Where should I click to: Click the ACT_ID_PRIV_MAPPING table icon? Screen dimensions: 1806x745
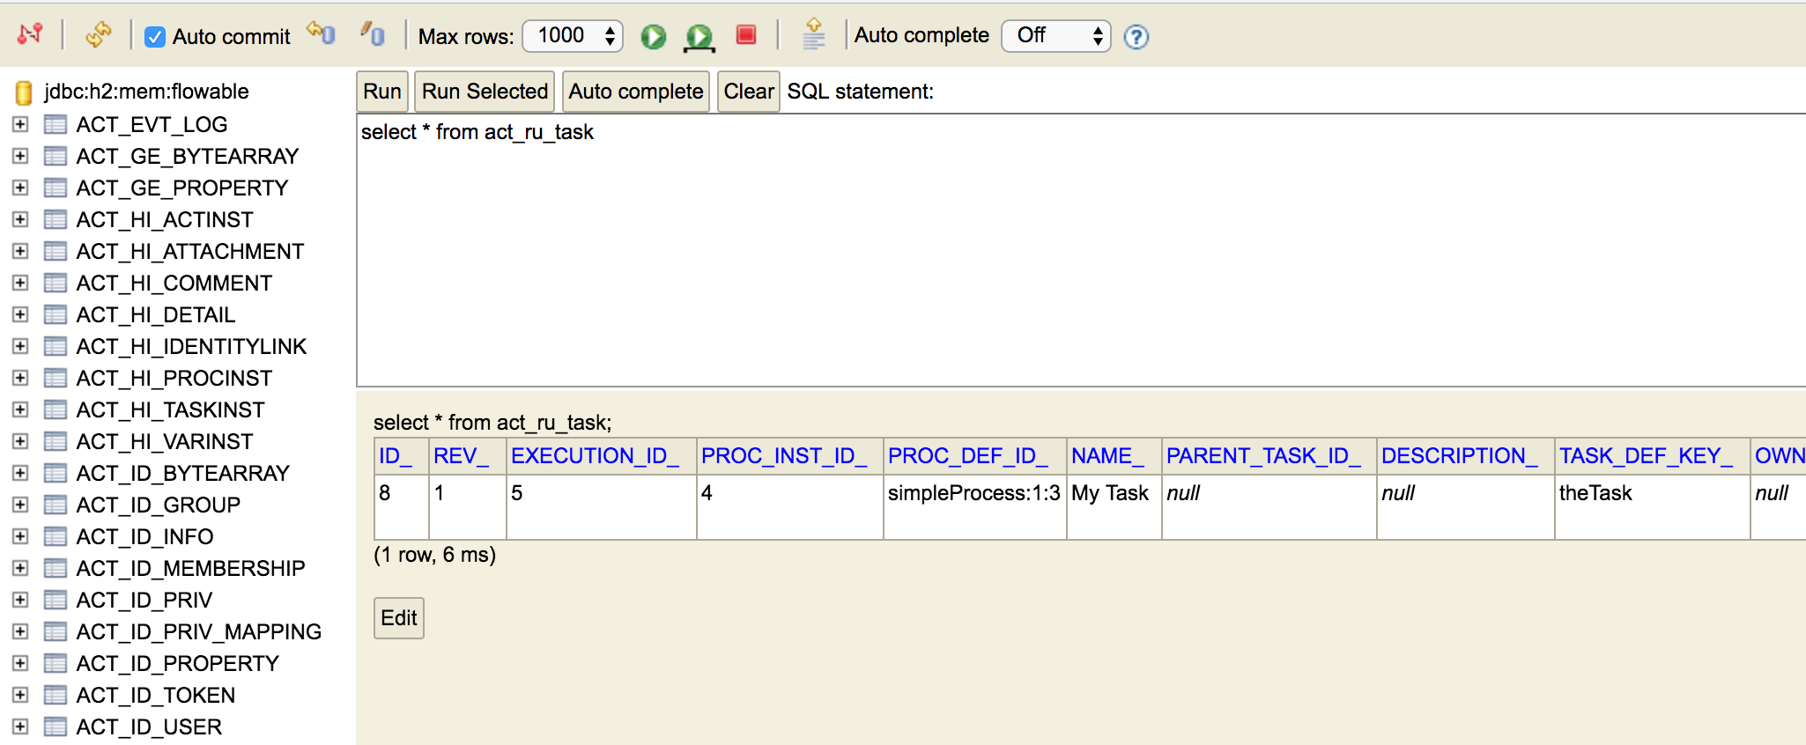[56, 631]
